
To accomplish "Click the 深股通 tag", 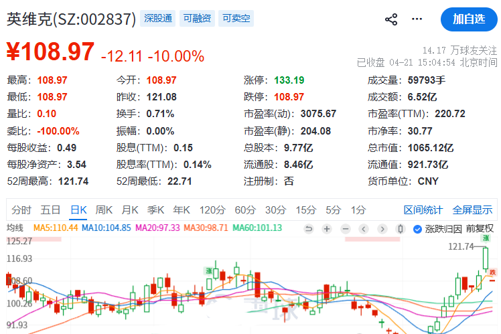I will pos(158,18).
